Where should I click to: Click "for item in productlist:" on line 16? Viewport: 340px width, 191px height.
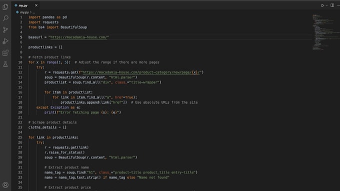(x=68, y=92)
